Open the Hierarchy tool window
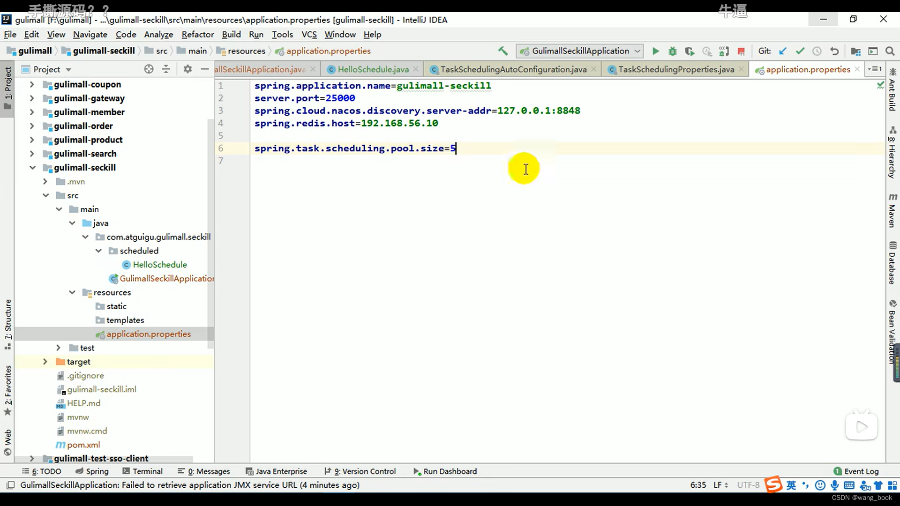This screenshot has width=900, height=506. coord(892,153)
